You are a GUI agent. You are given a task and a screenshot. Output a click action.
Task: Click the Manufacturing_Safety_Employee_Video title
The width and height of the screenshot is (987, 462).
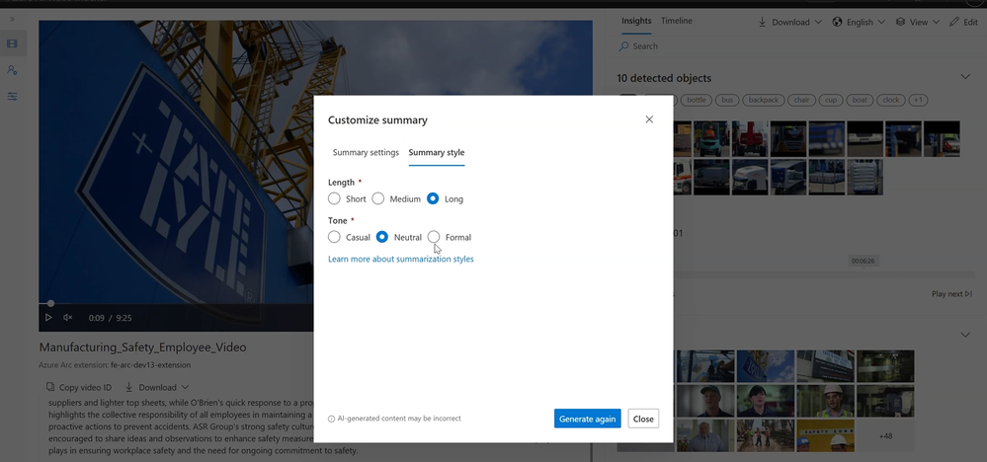pos(143,347)
